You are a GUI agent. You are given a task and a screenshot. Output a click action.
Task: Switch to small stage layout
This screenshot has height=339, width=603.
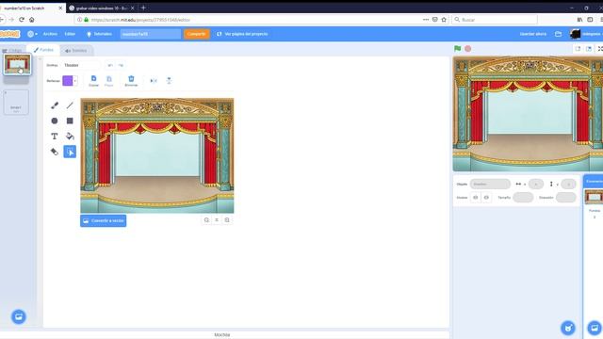(x=578, y=49)
